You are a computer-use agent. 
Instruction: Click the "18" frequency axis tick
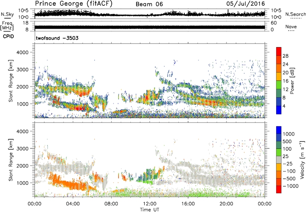pyautogui.click(x=25, y=23)
